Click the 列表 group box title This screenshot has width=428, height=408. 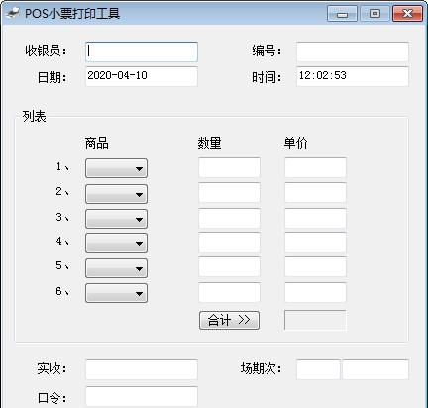click(x=34, y=116)
